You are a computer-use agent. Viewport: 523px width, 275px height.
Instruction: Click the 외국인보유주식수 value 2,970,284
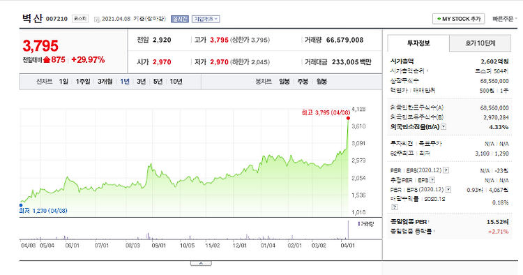click(496, 117)
